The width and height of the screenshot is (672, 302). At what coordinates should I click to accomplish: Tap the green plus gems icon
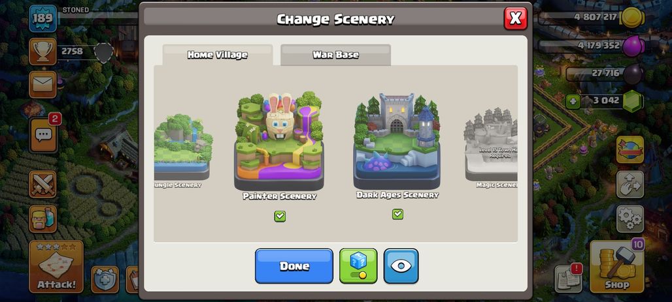(x=573, y=102)
